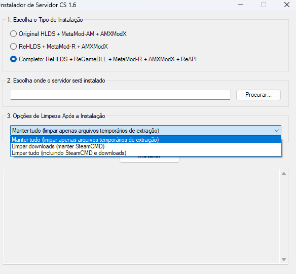Click the chevron arrow of cleanup dropdown
Viewport: 296px width, 274px height.
(x=277, y=131)
